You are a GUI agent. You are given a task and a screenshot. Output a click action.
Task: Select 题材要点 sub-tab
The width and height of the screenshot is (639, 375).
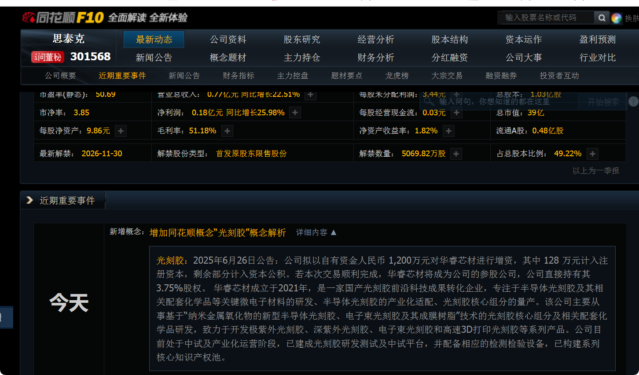[347, 76]
